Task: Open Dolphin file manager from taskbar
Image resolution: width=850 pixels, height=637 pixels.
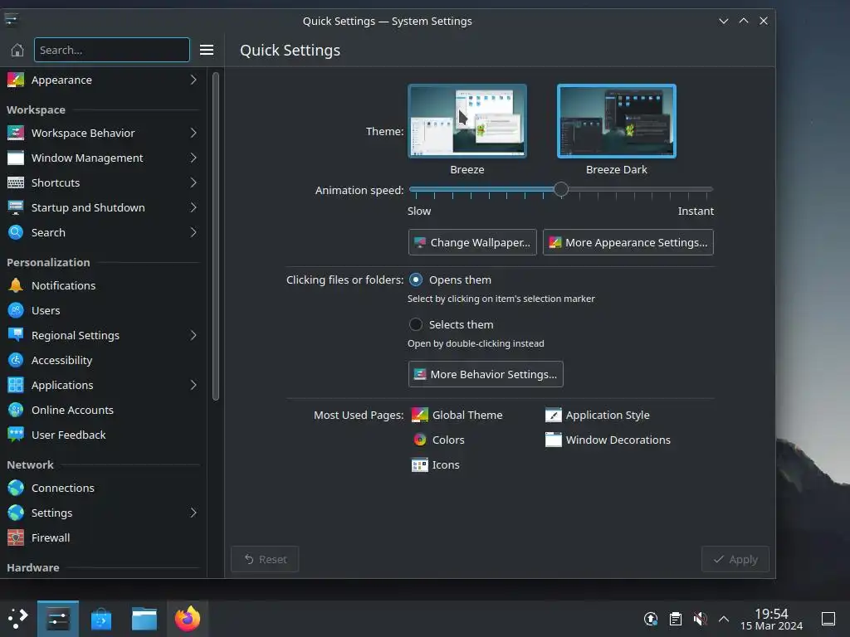Action: (x=144, y=619)
